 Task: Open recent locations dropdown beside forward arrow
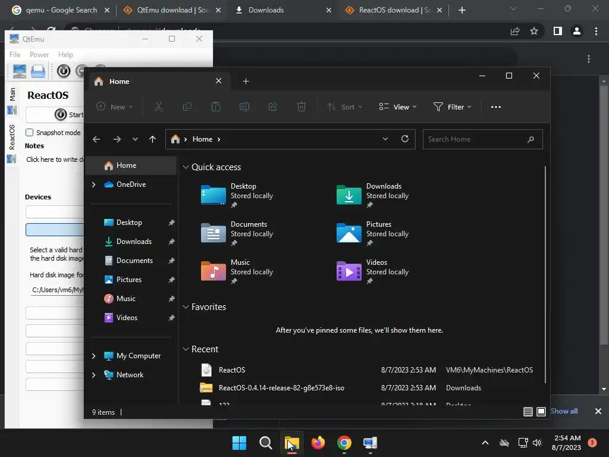[x=135, y=139]
